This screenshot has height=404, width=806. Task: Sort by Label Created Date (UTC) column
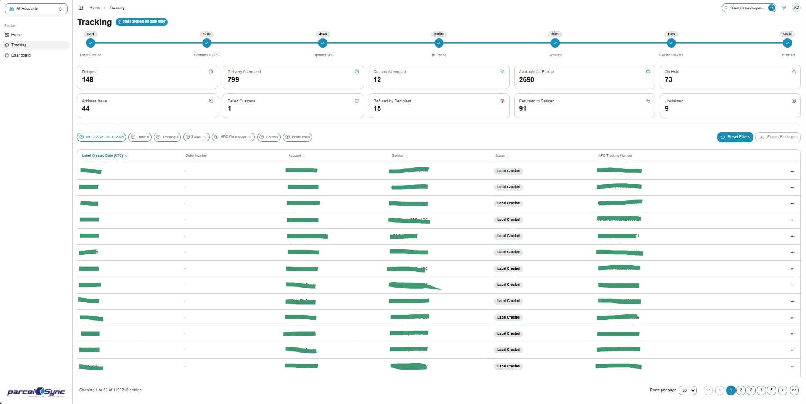pyautogui.click(x=104, y=155)
